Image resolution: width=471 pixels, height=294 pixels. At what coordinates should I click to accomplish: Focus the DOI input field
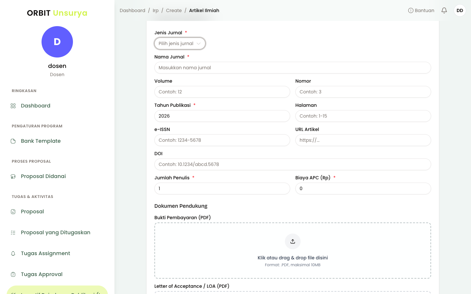(293, 164)
